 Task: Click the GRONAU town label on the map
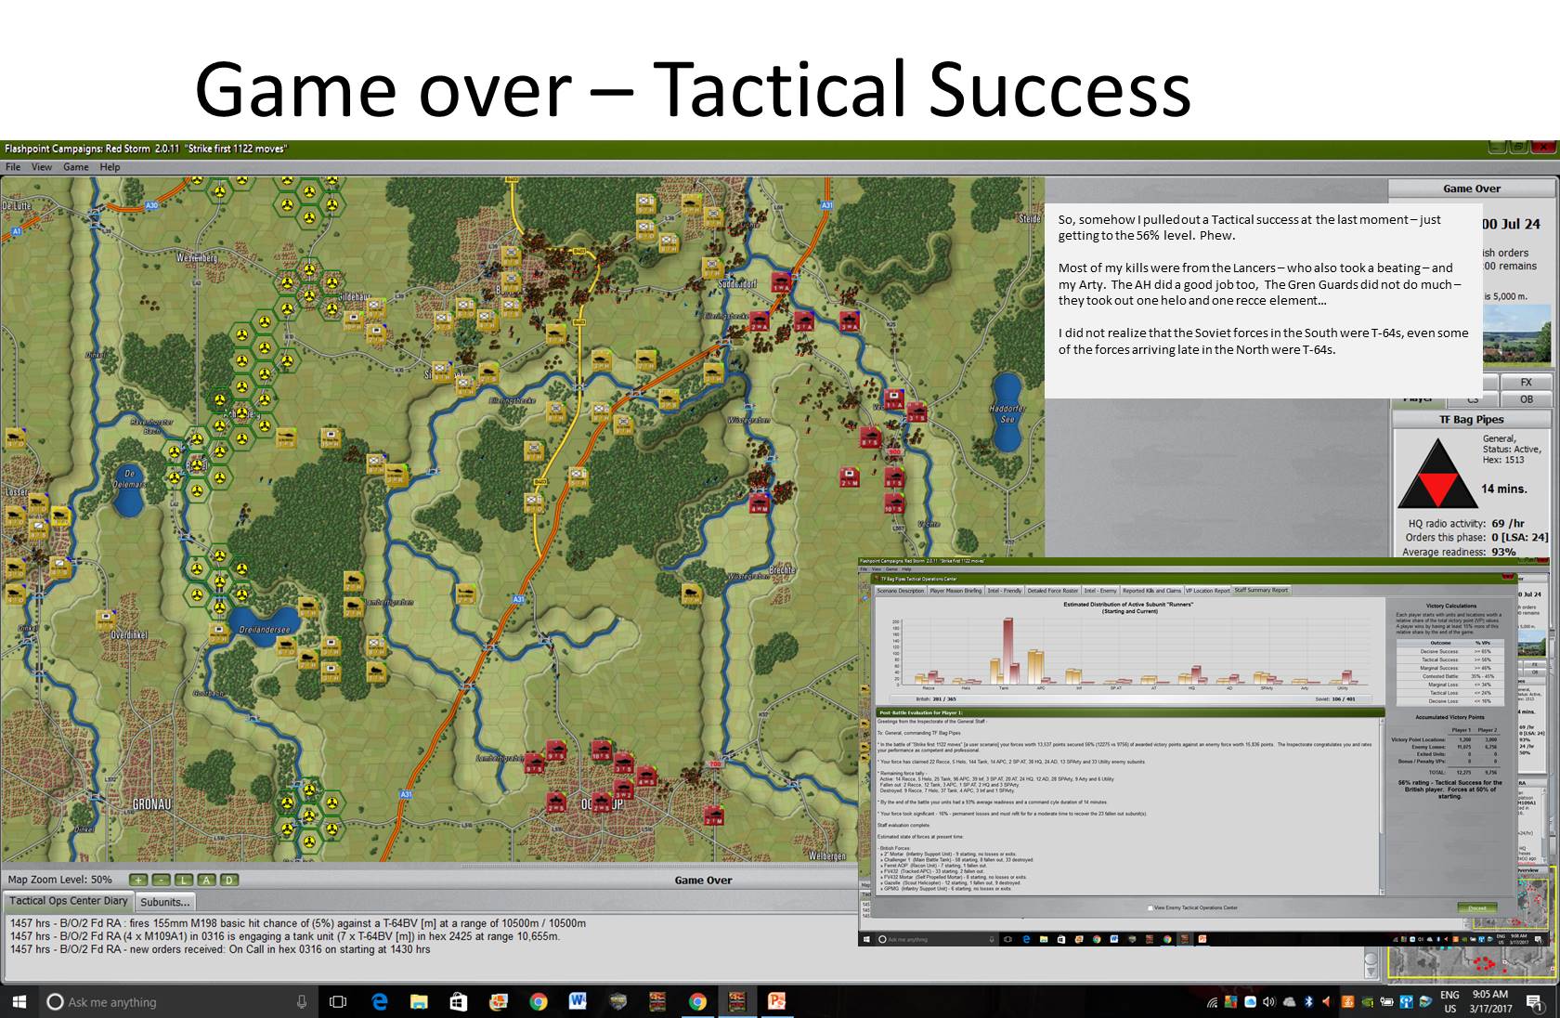tap(153, 804)
